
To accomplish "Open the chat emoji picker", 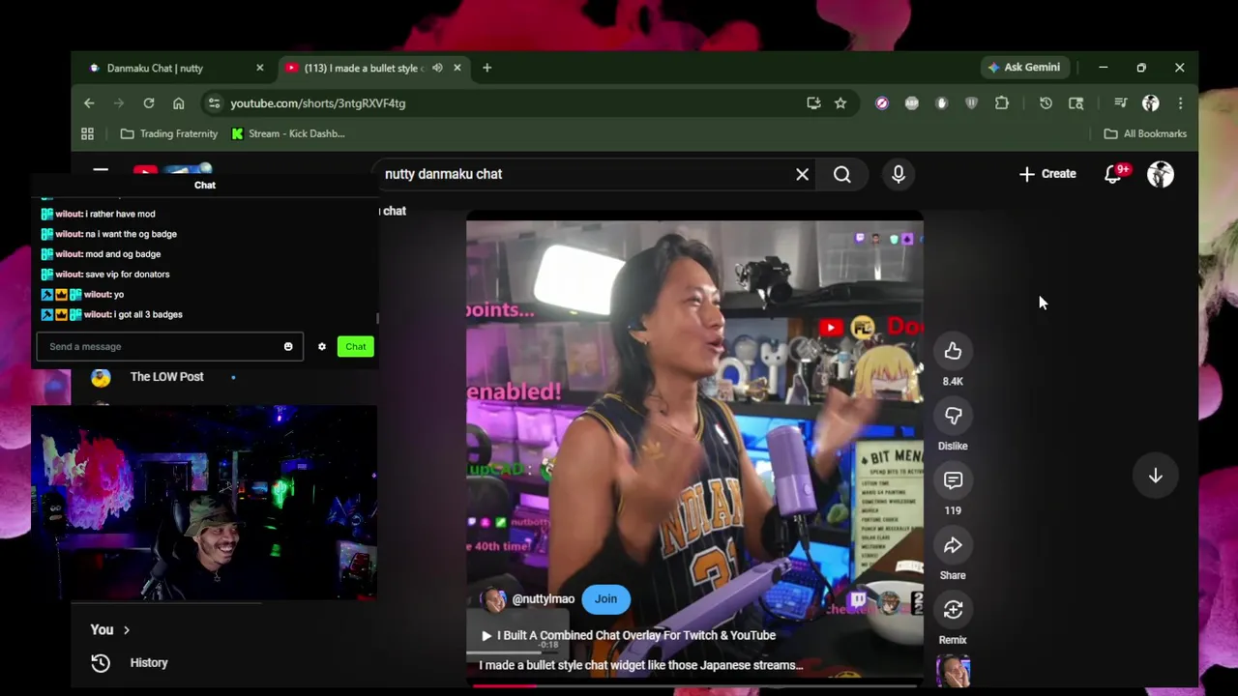I will [x=288, y=346].
